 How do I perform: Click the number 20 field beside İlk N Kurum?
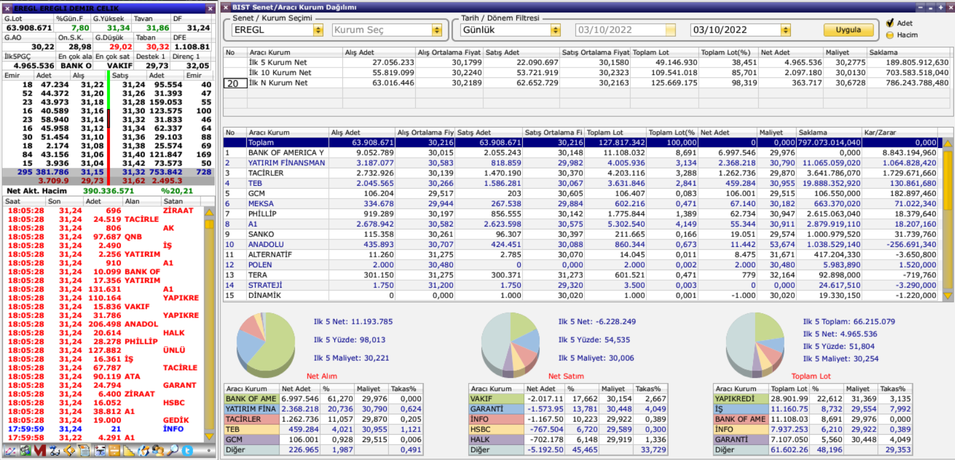[235, 83]
